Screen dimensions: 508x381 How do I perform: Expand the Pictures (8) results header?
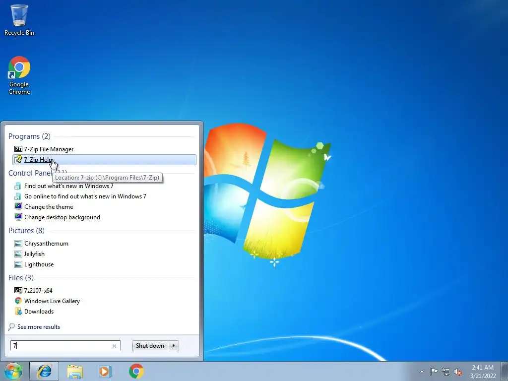pyautogui.click(x=27, y=231)
